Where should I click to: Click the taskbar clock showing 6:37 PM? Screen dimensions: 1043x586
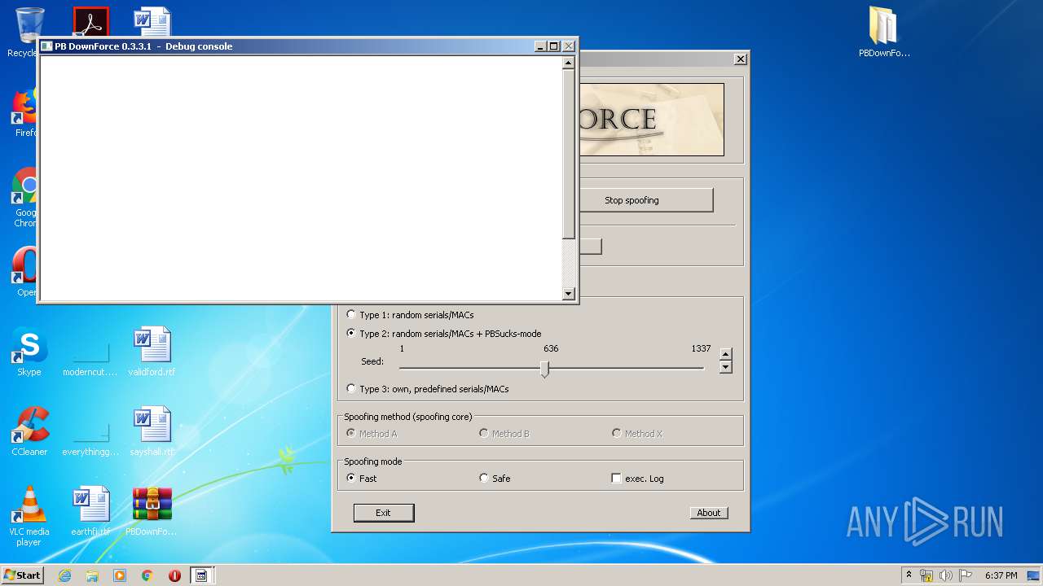tap(1001, 575)
